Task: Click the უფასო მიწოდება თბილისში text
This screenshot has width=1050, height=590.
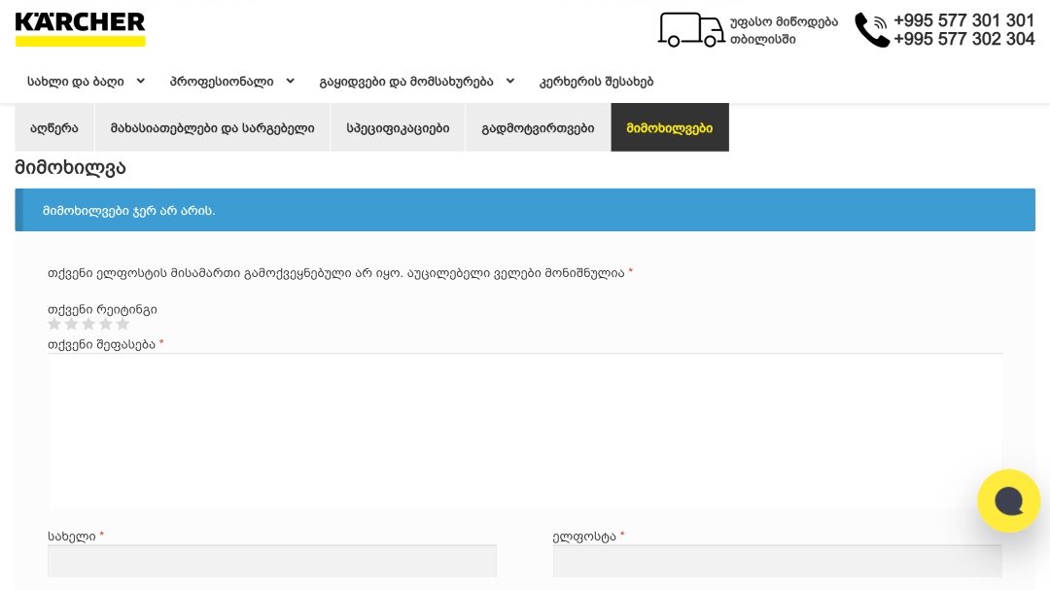Action: click(784, 31)
